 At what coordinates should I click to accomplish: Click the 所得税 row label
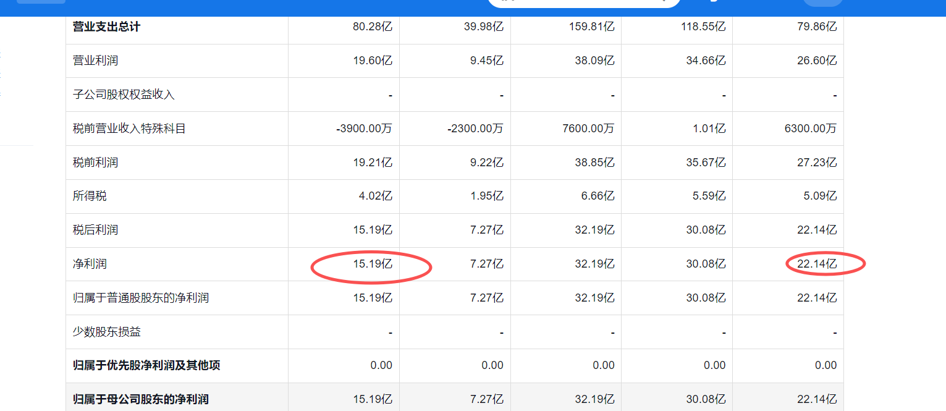pos(90,196)
